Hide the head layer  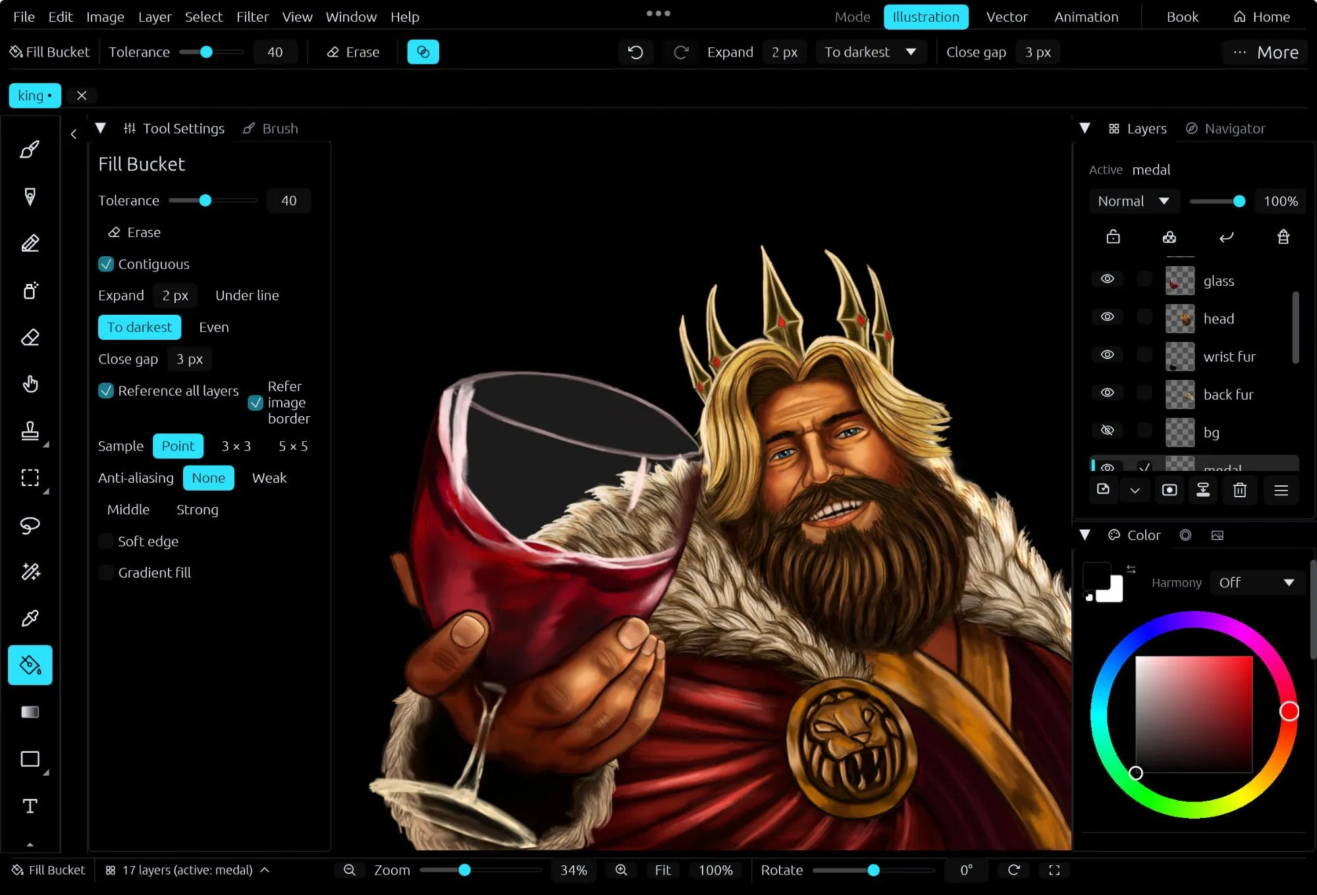tap(1108, 317)
